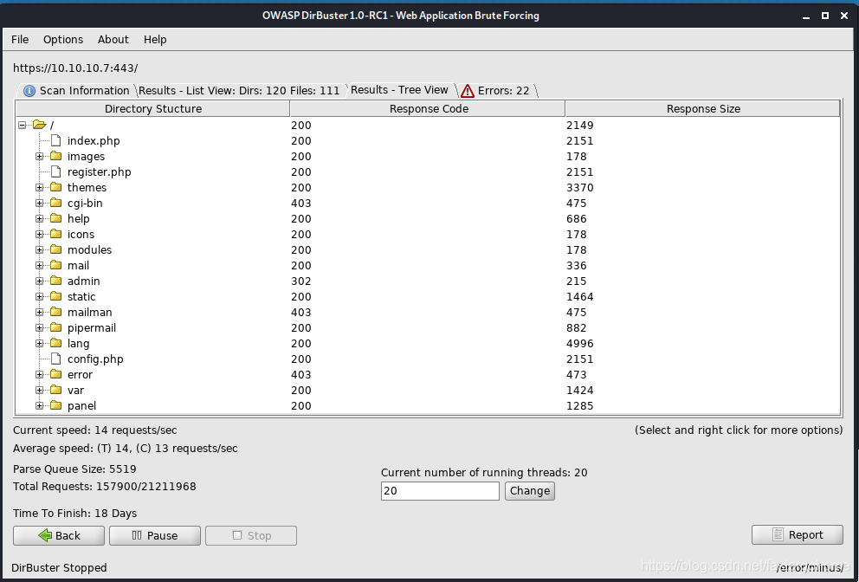859x582 pixels.
Task: Open the Help menu
Action: [x=155, y=40]
